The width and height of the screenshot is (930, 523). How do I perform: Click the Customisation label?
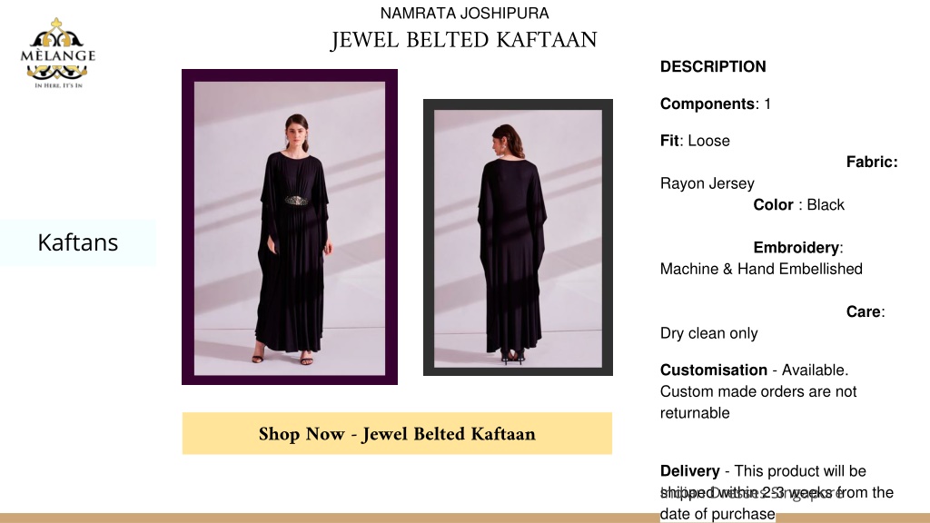714,370
